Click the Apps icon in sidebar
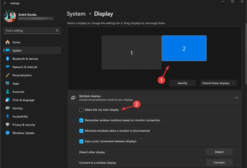Viewport: 247px width, 168px height. (7, 84)
